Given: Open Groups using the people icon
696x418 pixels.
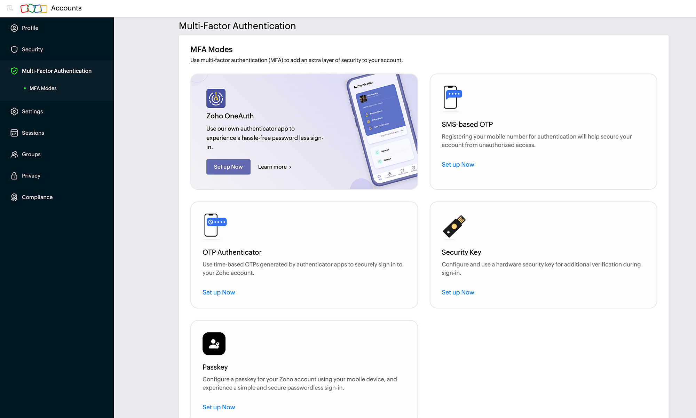Looking at the screenshot, I should [14, 154].
